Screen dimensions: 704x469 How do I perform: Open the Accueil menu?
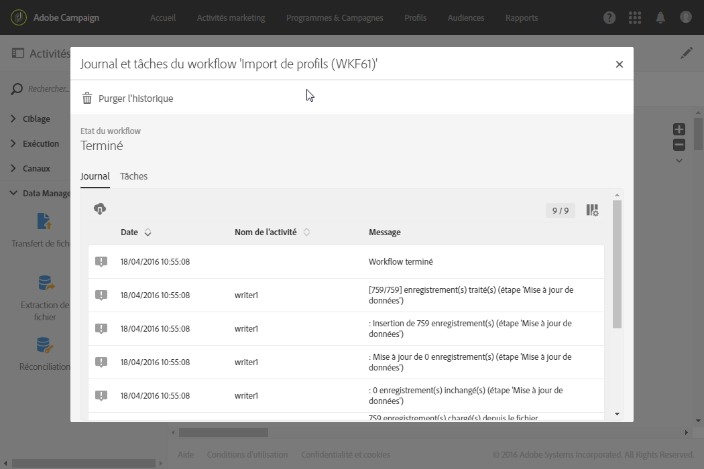coord(163,17)
